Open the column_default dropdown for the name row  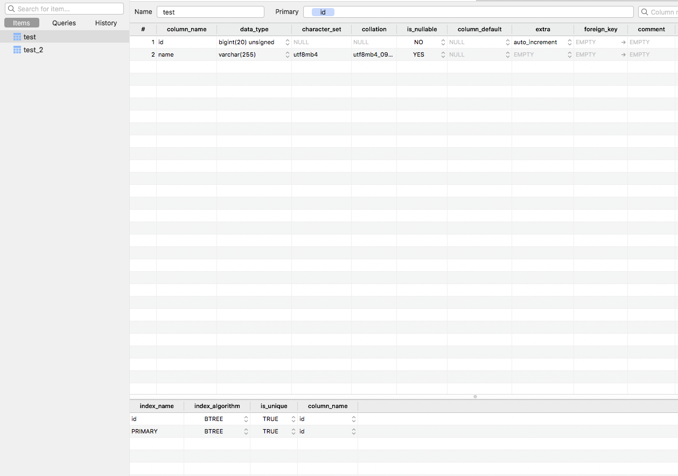coord(507,54)
